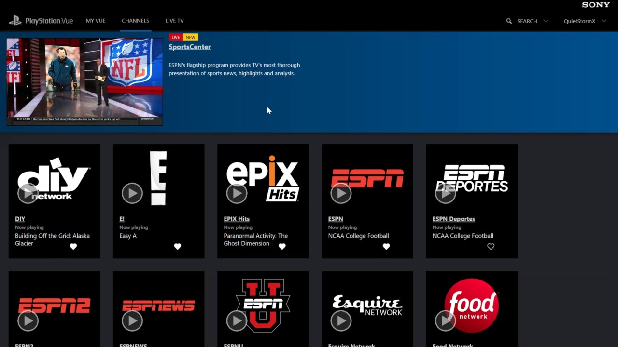Click the ESPNEWS logo image

[x=158, y=306]
